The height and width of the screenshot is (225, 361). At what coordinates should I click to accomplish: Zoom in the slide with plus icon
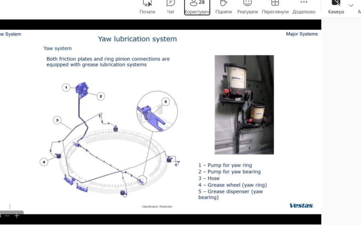(17, 216)
